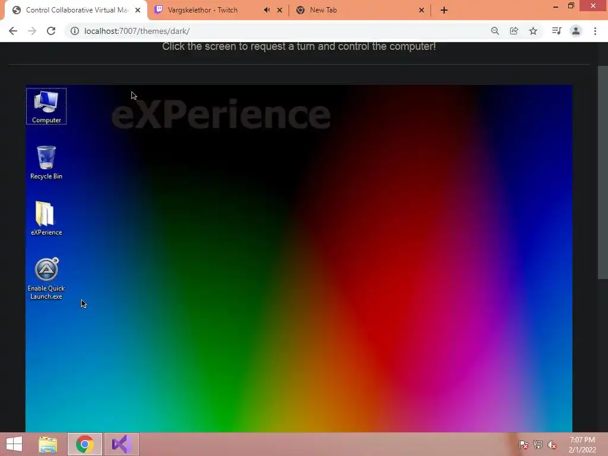
Task: Open the taskbar clock and date
Action: 582,445
